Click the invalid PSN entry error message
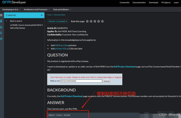Image resolution: width=181 pixels, height=118 pixels. (x=86, y=77)
